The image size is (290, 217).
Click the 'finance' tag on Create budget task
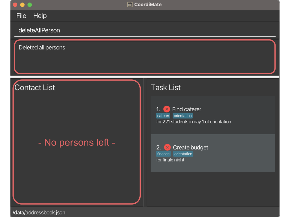[163, 154]
